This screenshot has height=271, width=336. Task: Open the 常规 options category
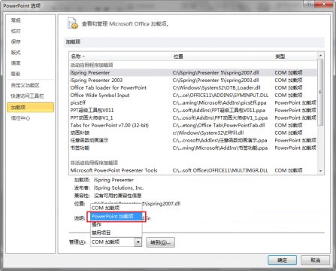point(16,20)
